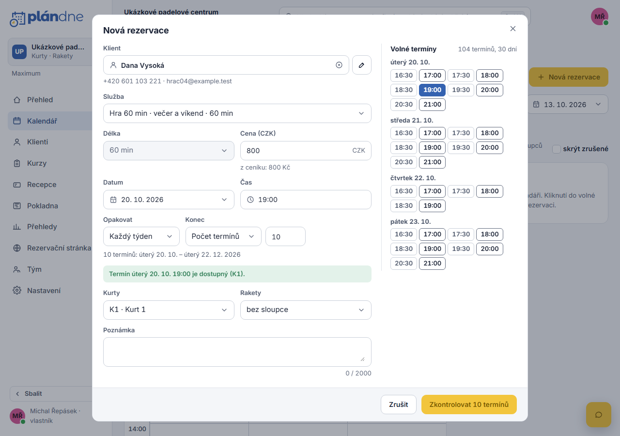The image size is (620, 436).
Task: Select 16:30 slot on úterý 20. 10.
Action: [x=403, y=75]
